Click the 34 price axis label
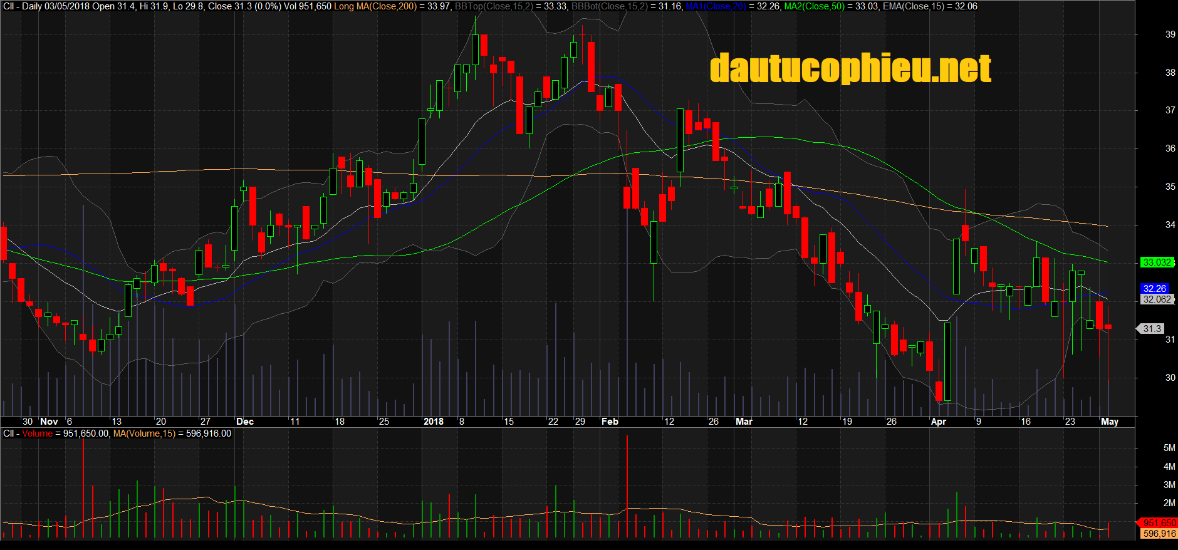1178x550 pixels. [1170, 225]
